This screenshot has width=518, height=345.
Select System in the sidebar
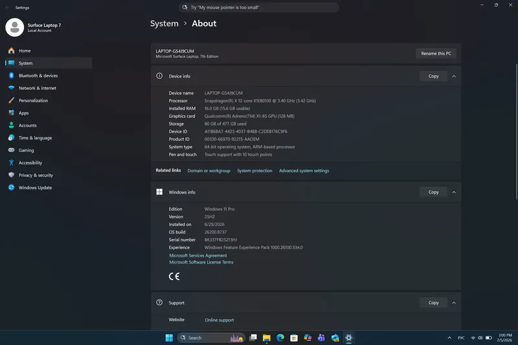click(x=49, y=63)
